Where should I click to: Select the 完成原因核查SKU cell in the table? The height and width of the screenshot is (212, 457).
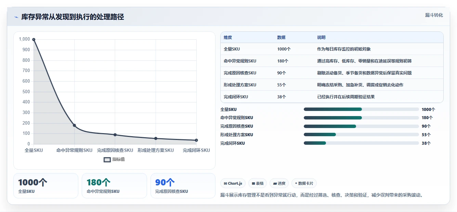pos(240,73)
